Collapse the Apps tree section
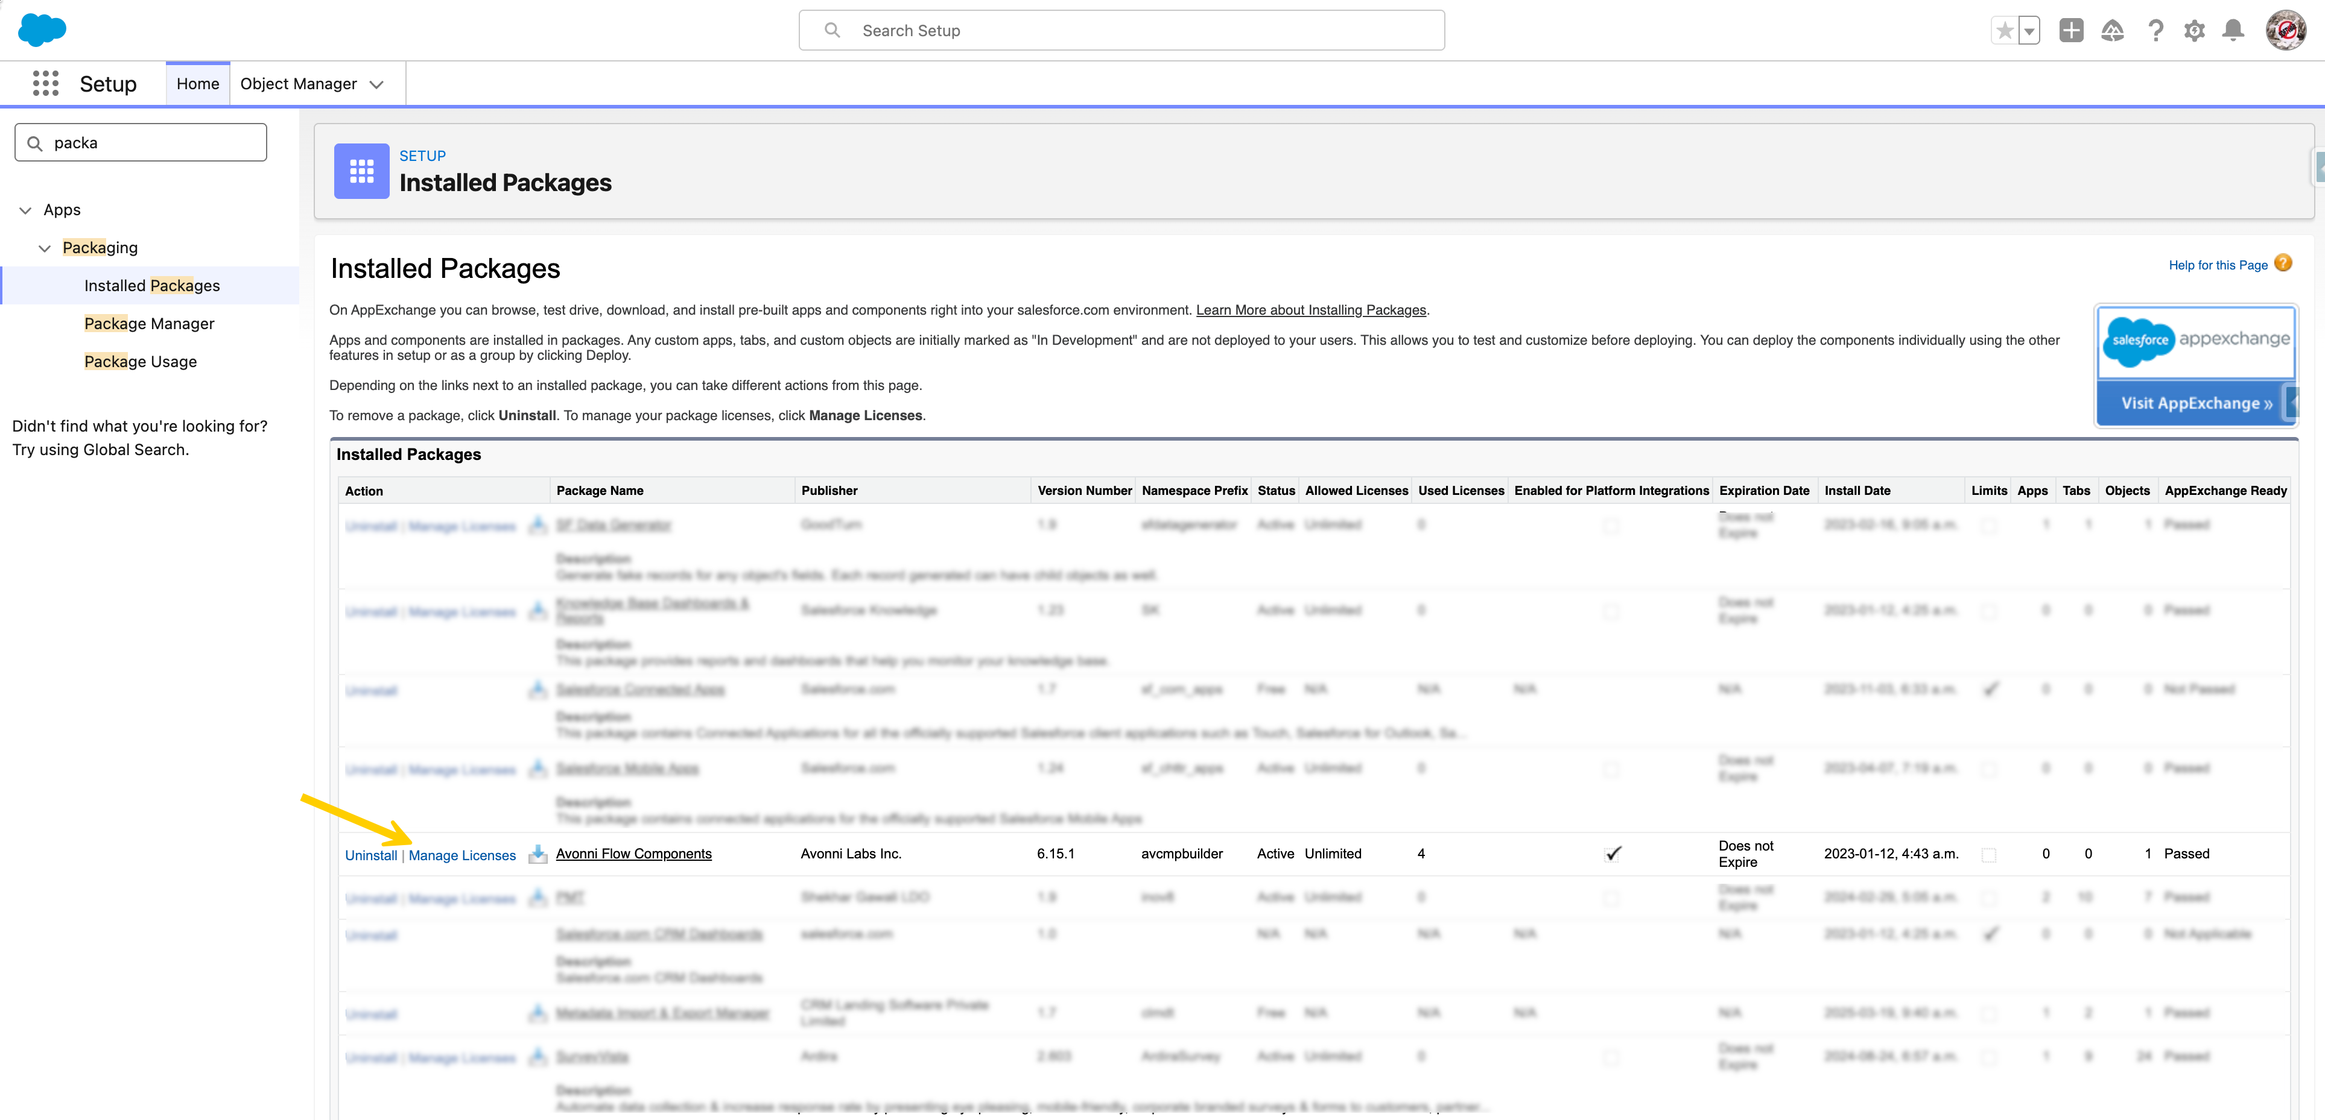 pos(25,210)
